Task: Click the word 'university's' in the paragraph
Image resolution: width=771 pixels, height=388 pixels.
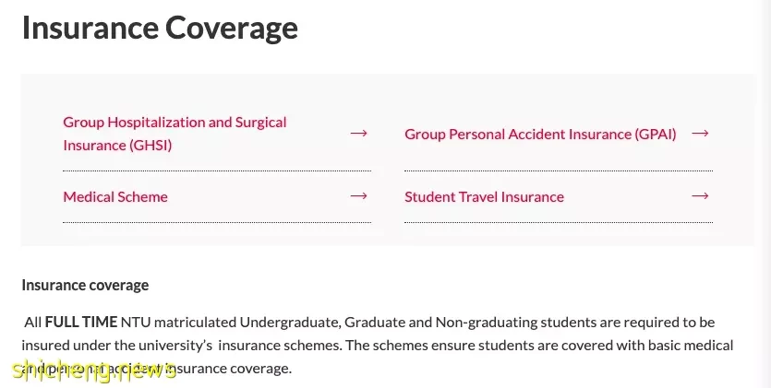Action: pyautogui.click(x=175, y=346)
